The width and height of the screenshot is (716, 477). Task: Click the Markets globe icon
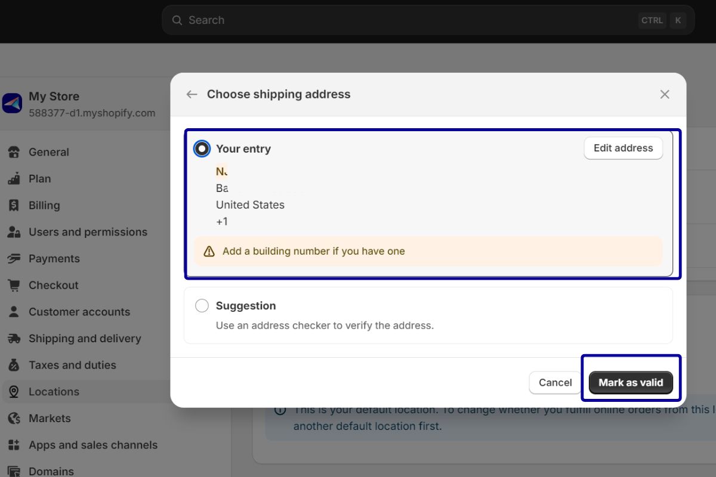tap(14, 419)
